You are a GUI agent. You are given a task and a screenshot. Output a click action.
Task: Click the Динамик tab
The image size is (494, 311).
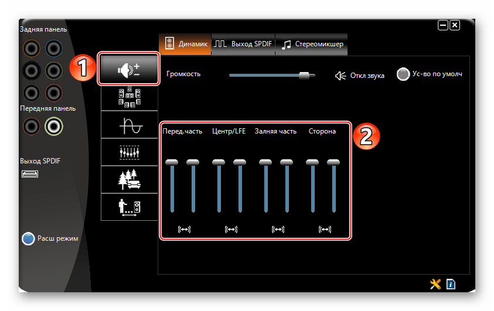pyautogui.click(x=185, y=44)
